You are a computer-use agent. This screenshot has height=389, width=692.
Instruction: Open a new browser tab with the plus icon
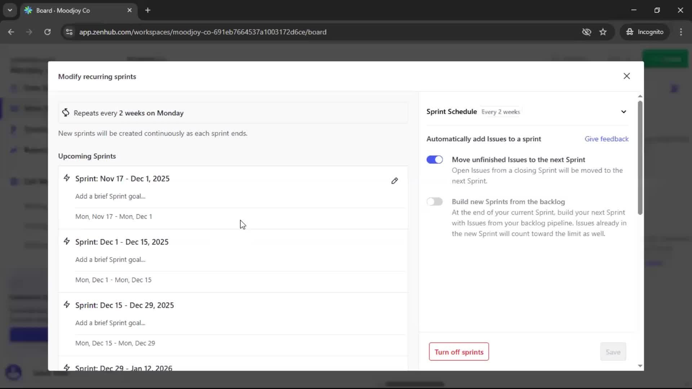[x=148, y=10]
